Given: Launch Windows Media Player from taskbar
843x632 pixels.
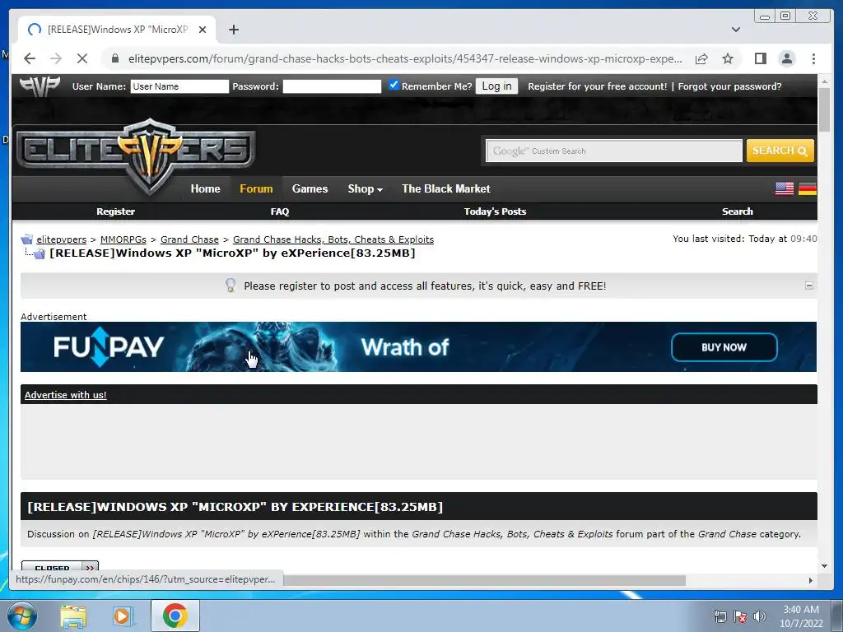Looking at the screenshot, I should 123,616.
